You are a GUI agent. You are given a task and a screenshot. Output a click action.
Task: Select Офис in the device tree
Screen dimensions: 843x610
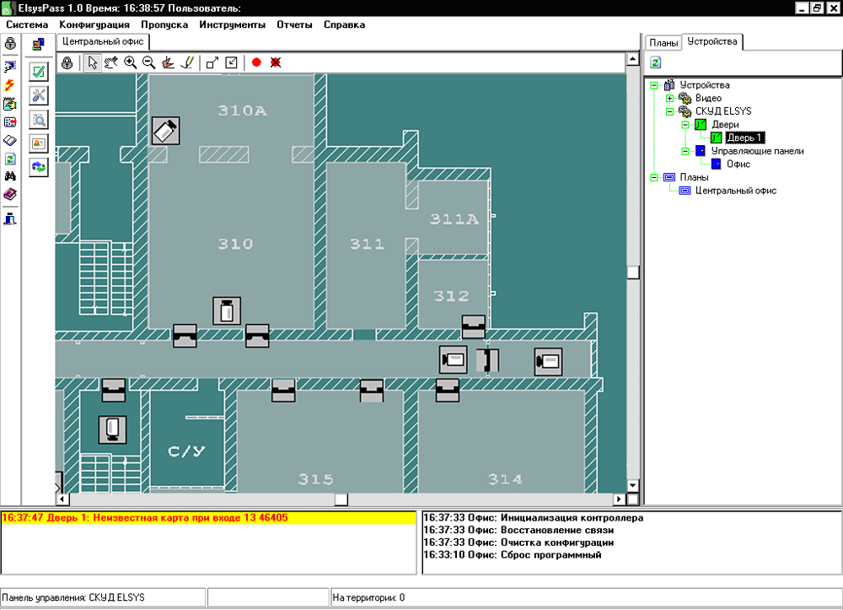[738, 165]
